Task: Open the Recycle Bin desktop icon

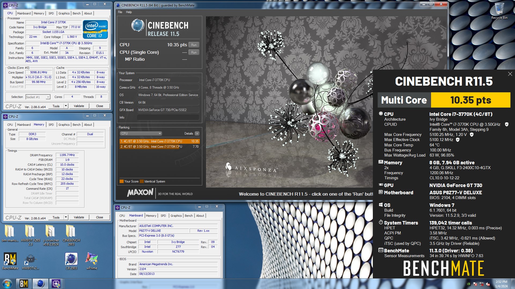Action: tap(499, 11)
